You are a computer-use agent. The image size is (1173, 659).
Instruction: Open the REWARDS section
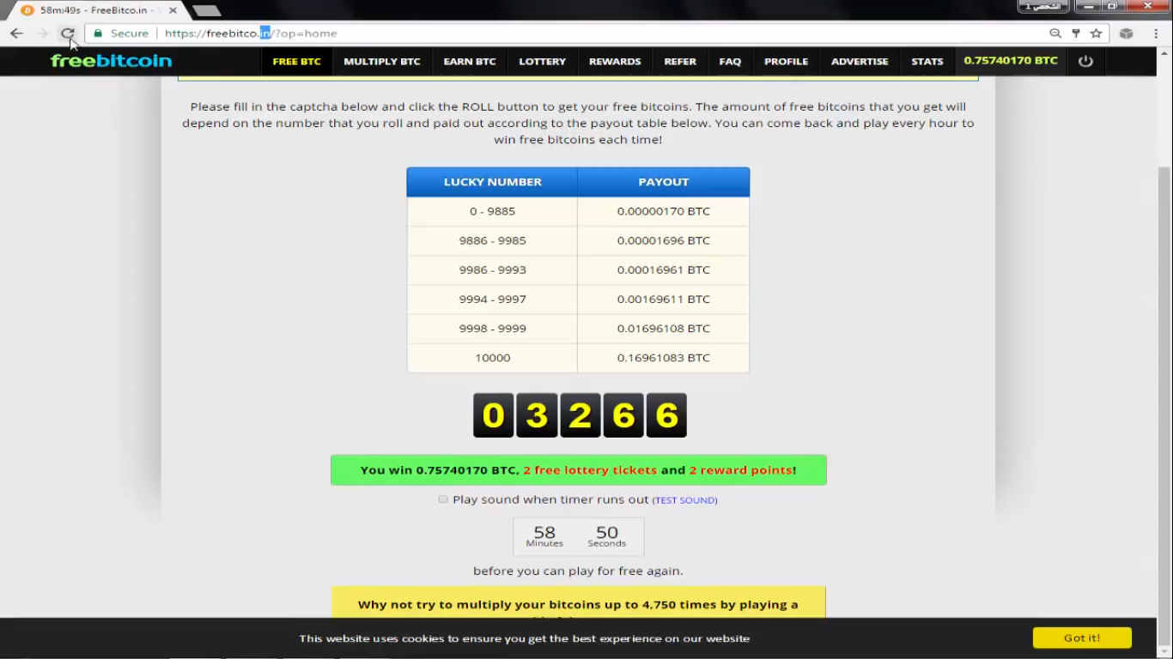click(x=615, y=62)
